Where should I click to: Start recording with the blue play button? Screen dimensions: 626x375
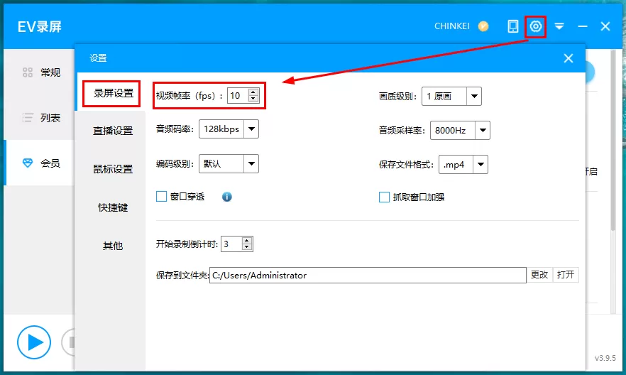tap(34, 342)
